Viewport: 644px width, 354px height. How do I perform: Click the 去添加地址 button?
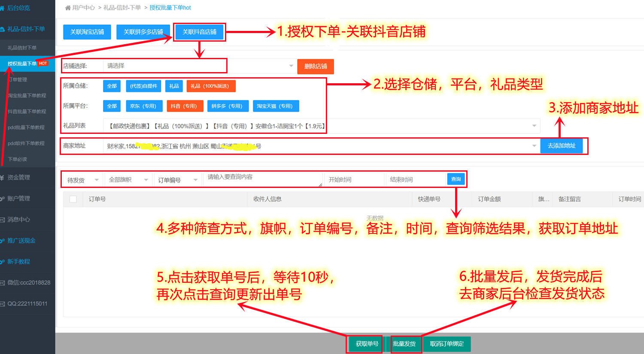pyautogui.click(x=561, y=145)
